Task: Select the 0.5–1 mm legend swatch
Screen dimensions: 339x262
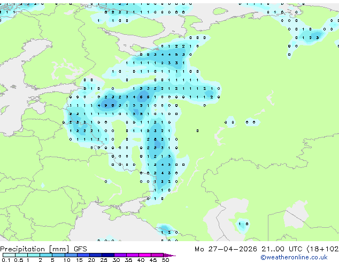Action: coord(21,255)
